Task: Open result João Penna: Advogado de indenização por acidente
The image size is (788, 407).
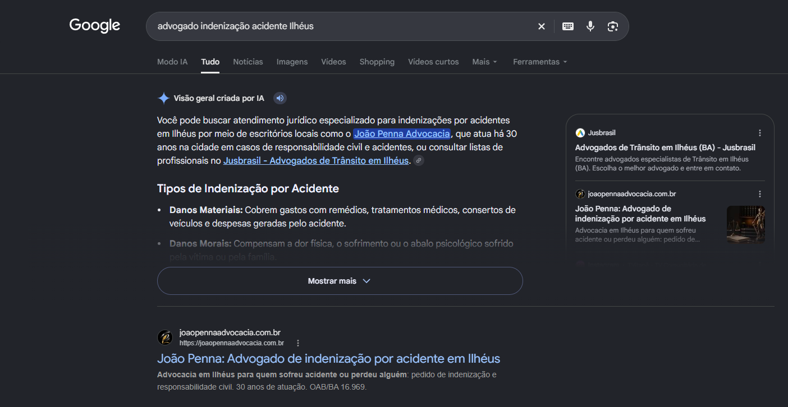Action: pyautogui.click(x=328, y=358)
